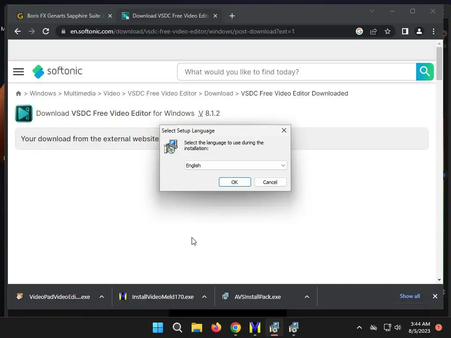Open the English language dropdown
Screen dimensions: 451x338
235,165
